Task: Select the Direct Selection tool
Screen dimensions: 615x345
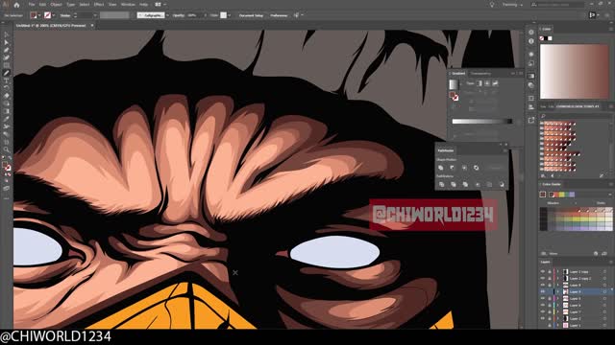Action: [x=7, y=42]
